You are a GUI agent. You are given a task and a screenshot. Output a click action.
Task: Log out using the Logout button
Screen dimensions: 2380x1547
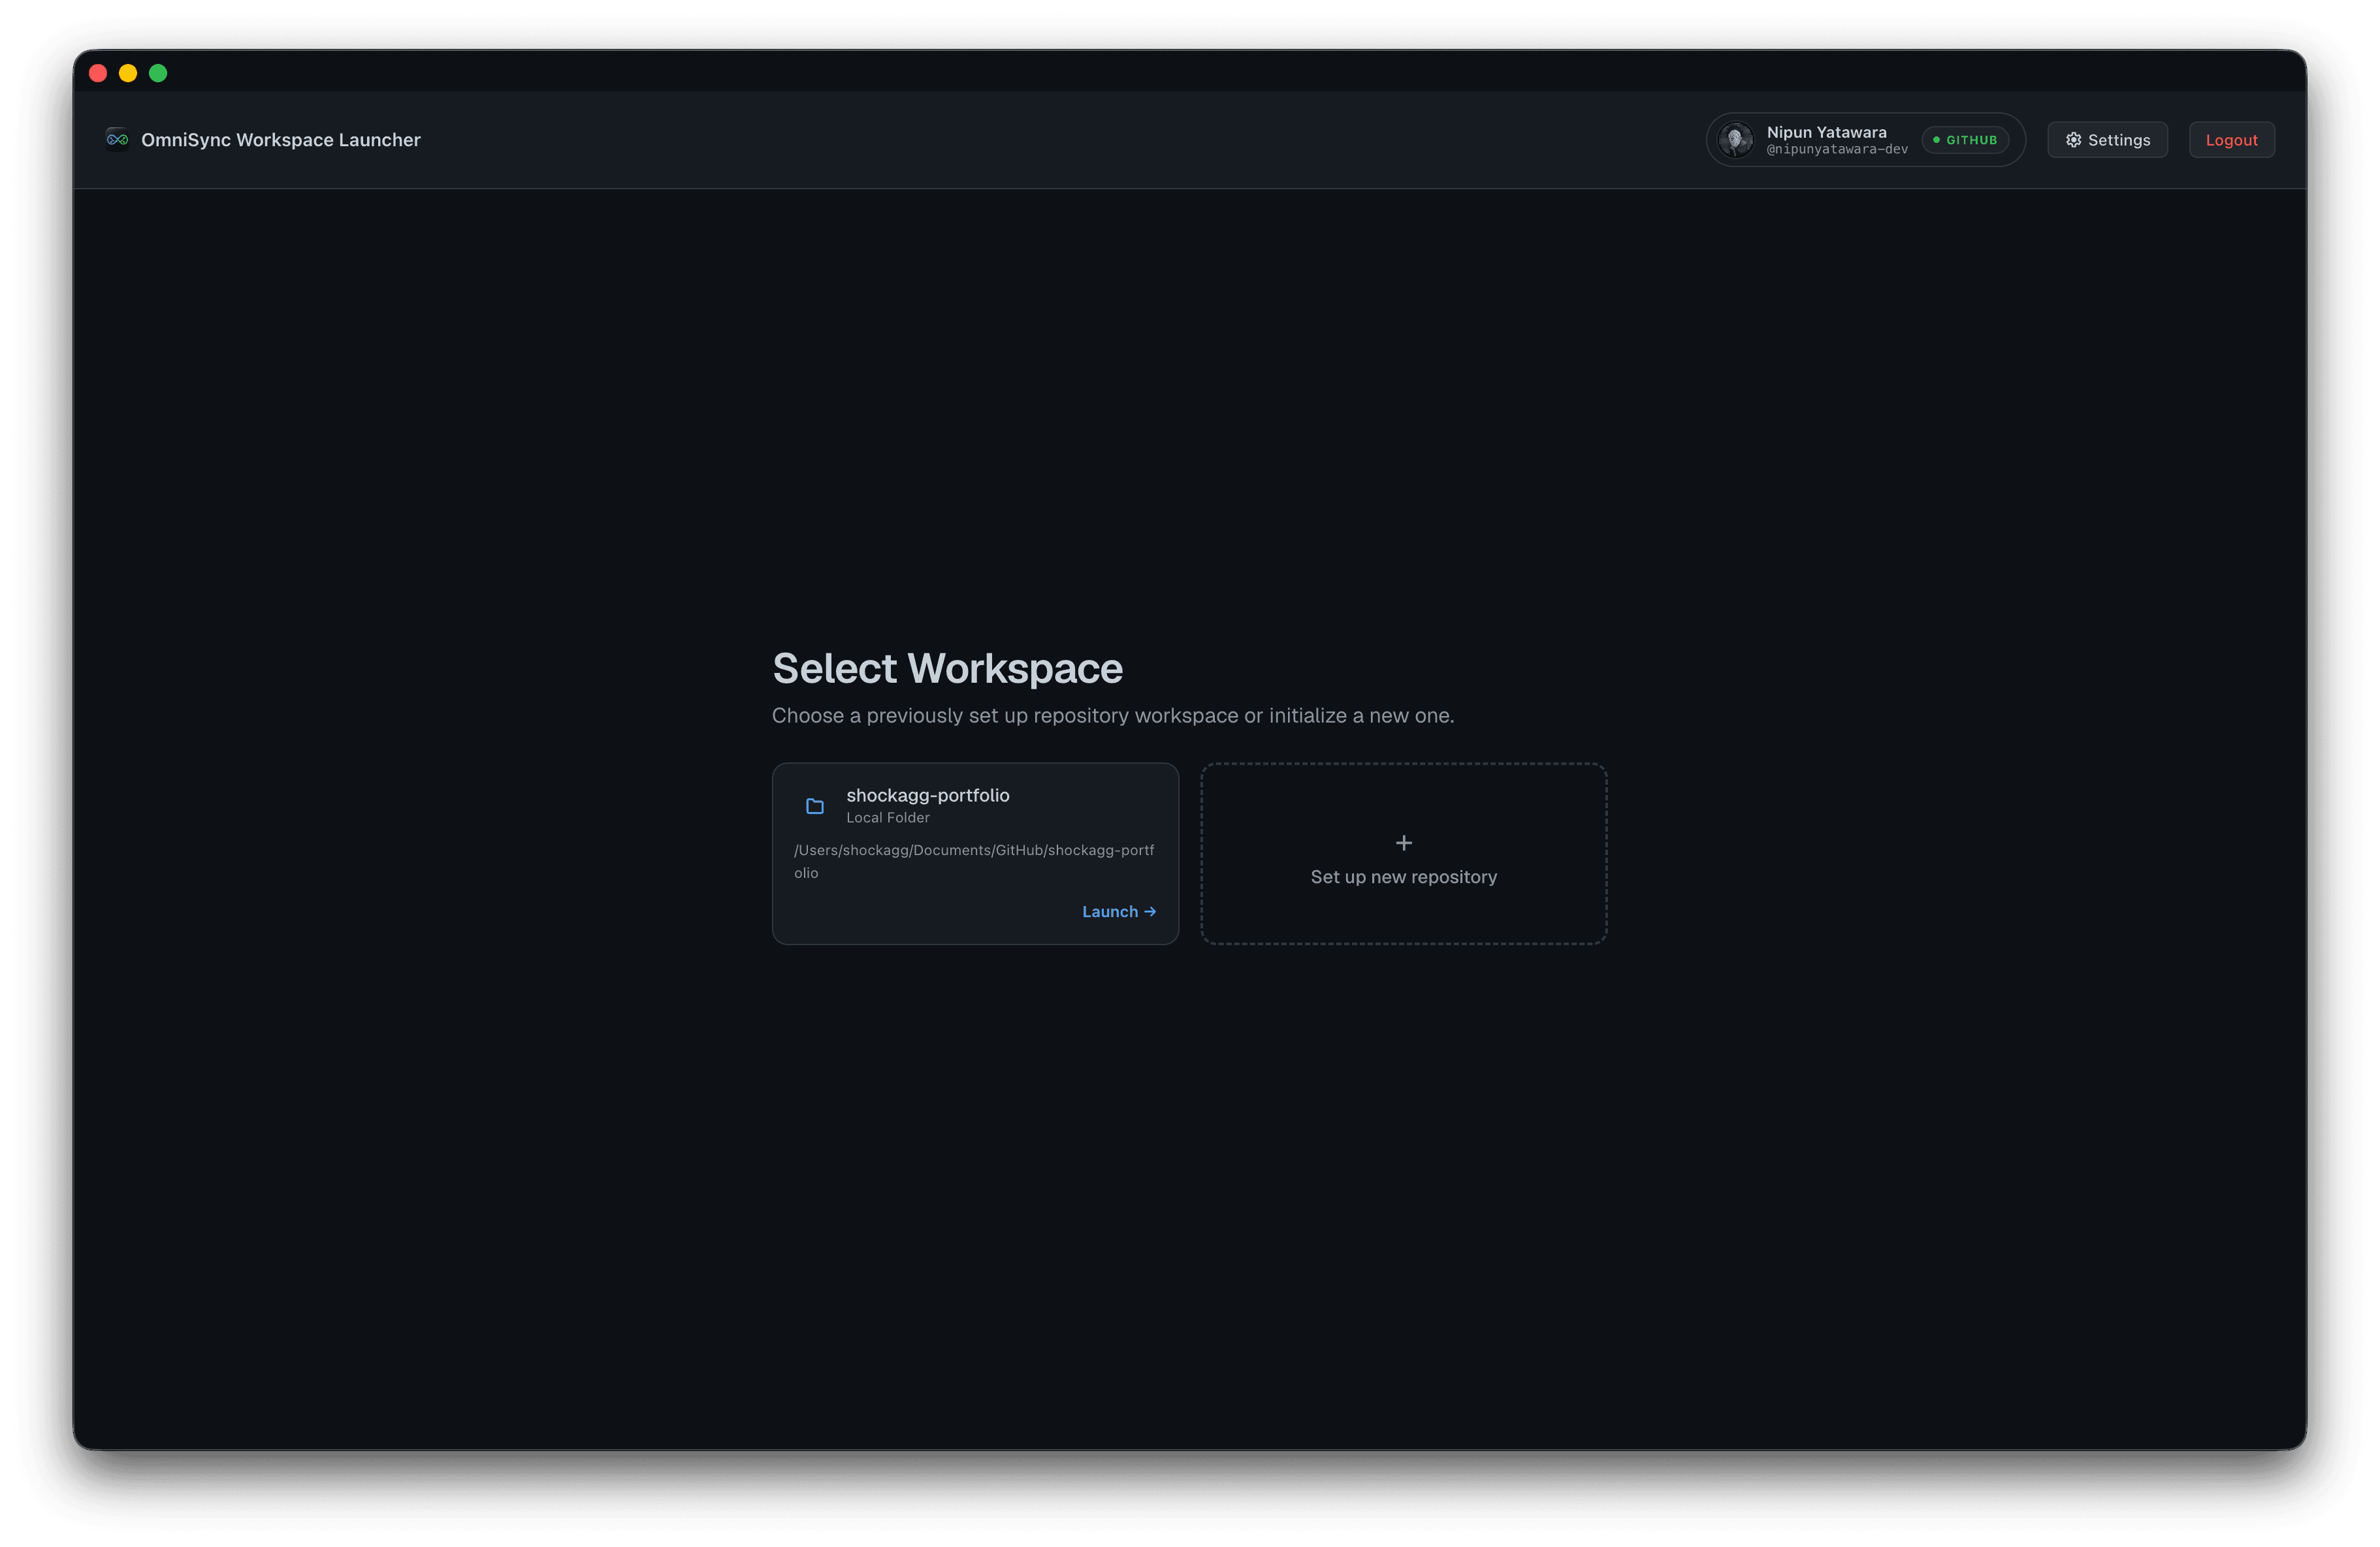pos(2231,140)
